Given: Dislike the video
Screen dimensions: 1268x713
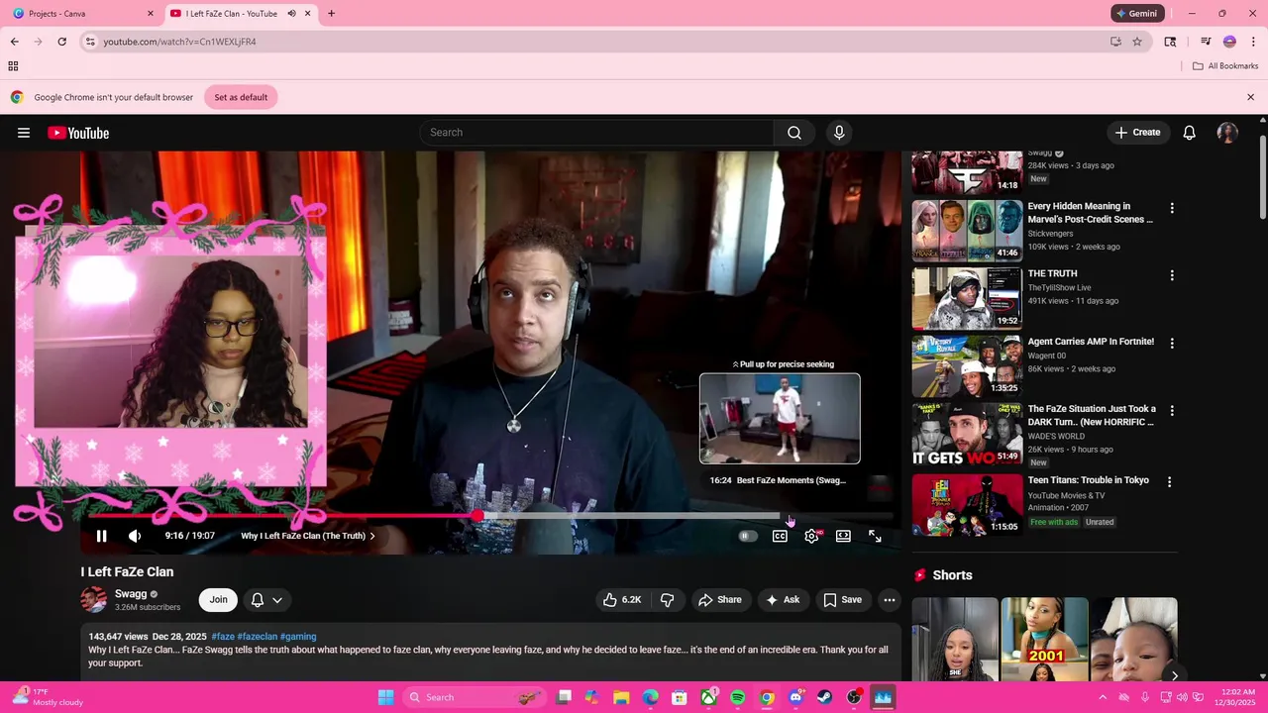Looking at the screenshot, I should coord(668,600).
